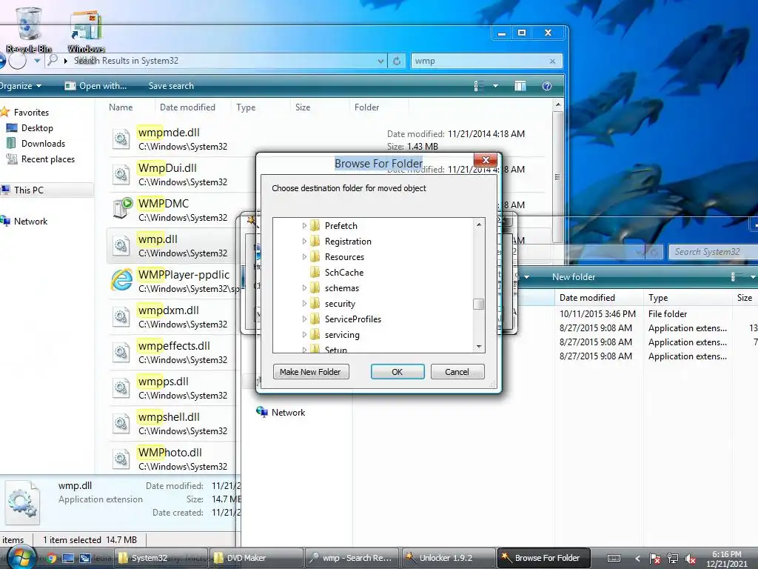Expand the ServiceProfiles folder node
Screen dimensions: 758x569
coord(304,319)
